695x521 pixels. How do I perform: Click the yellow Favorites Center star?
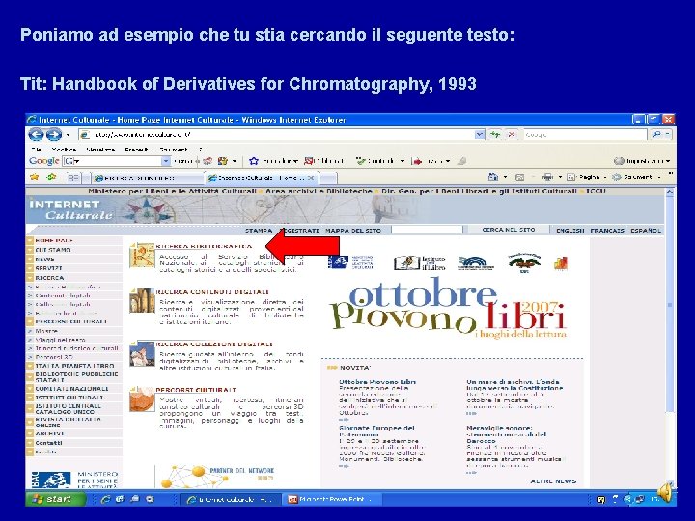[x=35, y=178]
